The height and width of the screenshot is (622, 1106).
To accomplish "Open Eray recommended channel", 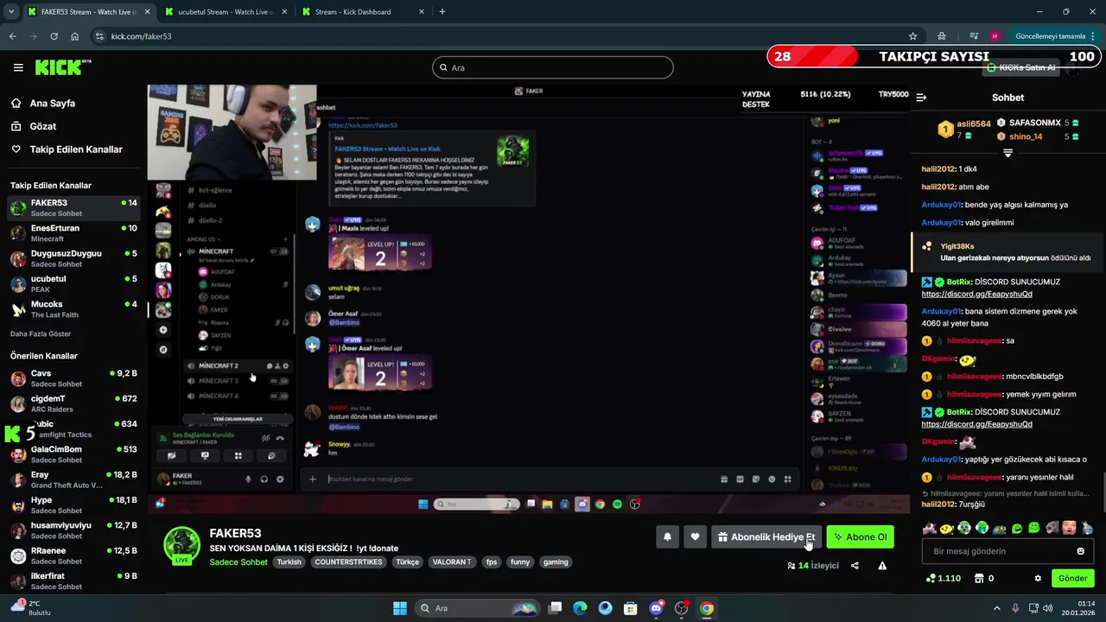I will click(73, 479).
